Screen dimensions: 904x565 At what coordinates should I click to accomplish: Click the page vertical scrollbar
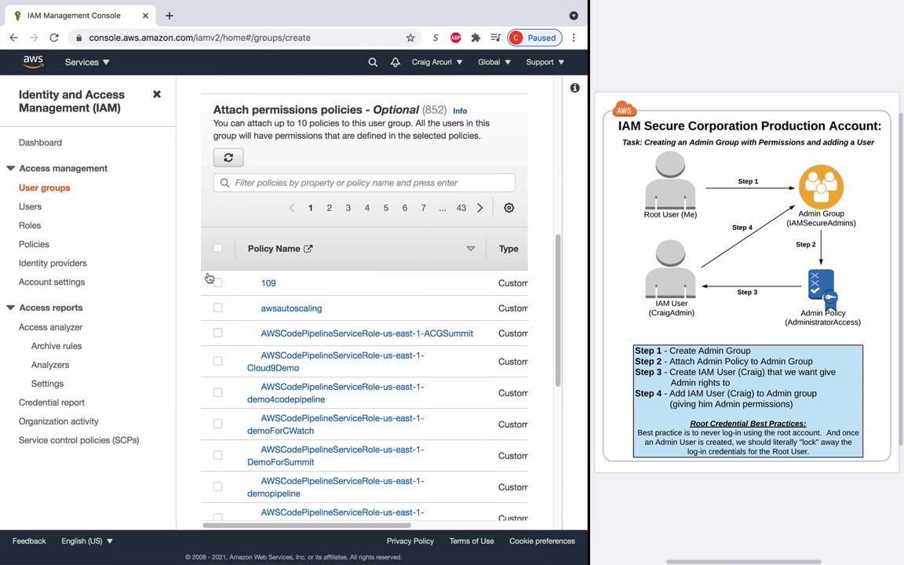(x=557, y=310)
